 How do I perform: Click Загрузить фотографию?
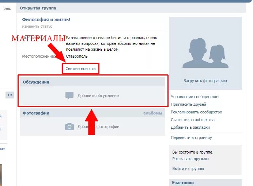tap(205, 81)
